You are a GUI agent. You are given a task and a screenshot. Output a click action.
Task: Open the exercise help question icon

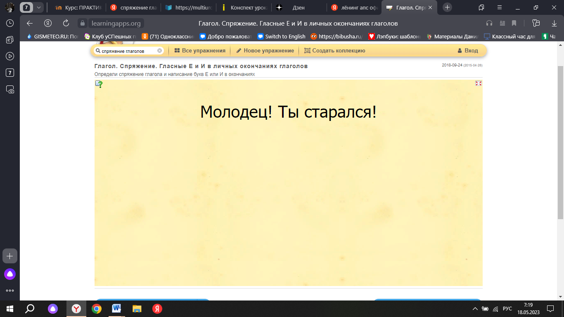pyautogui.click(x=99, y=84)
